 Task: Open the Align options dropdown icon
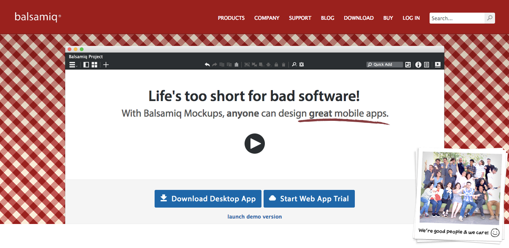coord(269,64)
